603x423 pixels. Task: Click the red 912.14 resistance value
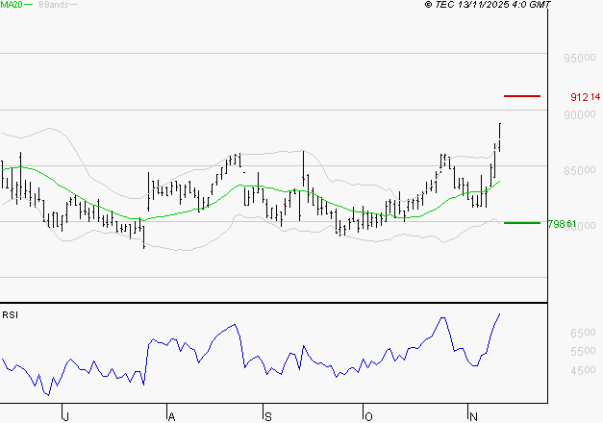(x=585, y=97)
